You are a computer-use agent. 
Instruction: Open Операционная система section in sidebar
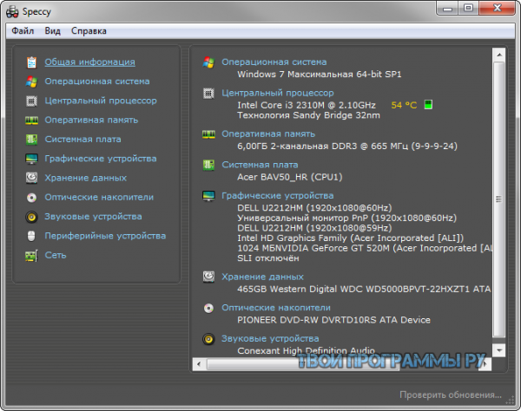[97, 82]
